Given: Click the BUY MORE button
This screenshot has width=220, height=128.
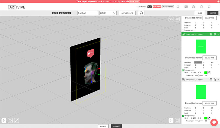Looking at the screenshot, I should (x=157, y=7).
